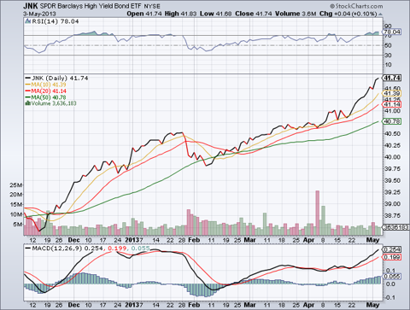Click the JNK ticker symbol in header
410x310 pixels.
pyautogui.click(x=31, y=6)
